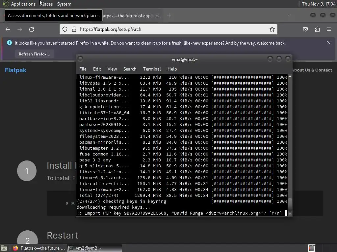This screenshot has height=252, width=337.
Task: Open the terminal Help menu
Action: (x=172, y=69)
